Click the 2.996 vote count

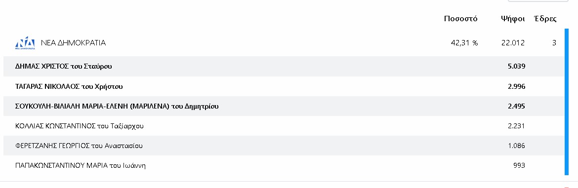coord(516,86)
